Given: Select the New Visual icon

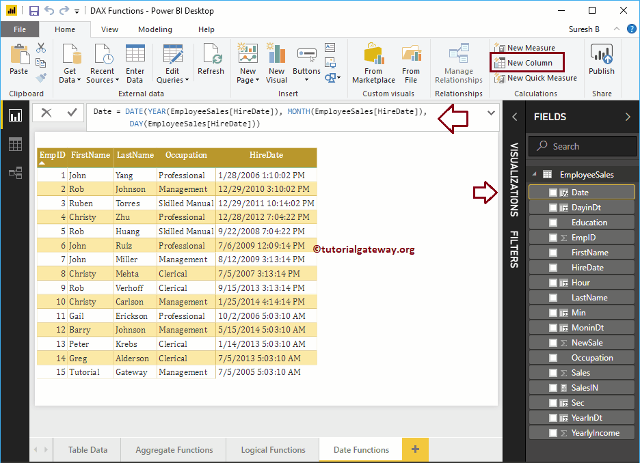Looking at the screenshot, I should click(276, 61).
